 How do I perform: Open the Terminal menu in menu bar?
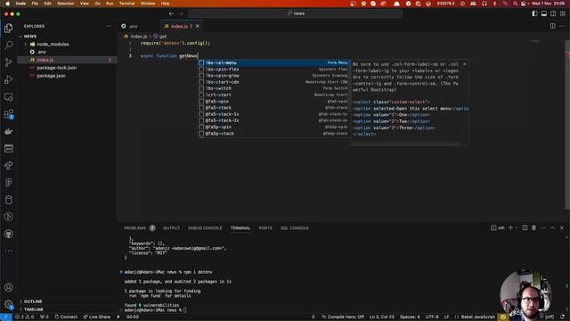tap(126, 4)
